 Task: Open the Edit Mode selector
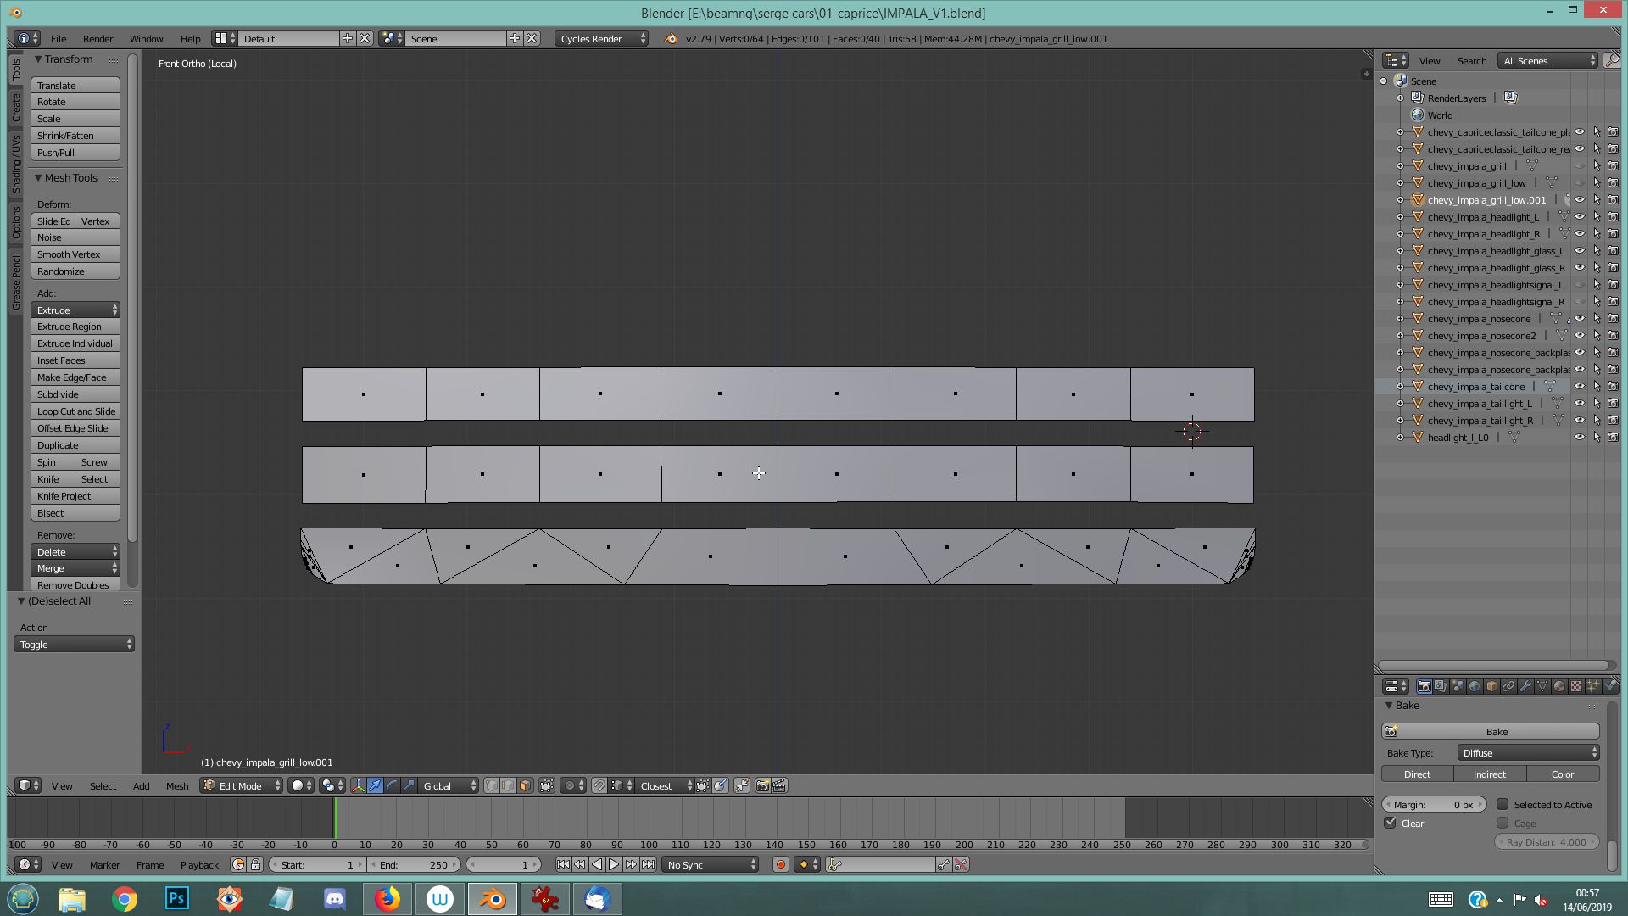[x=242, y=785]
